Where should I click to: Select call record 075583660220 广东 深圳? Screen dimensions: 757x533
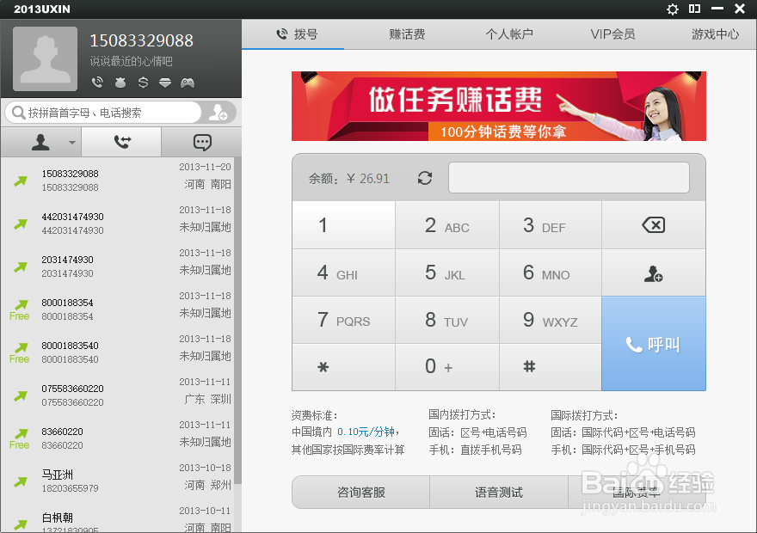(x=117, y=394)
